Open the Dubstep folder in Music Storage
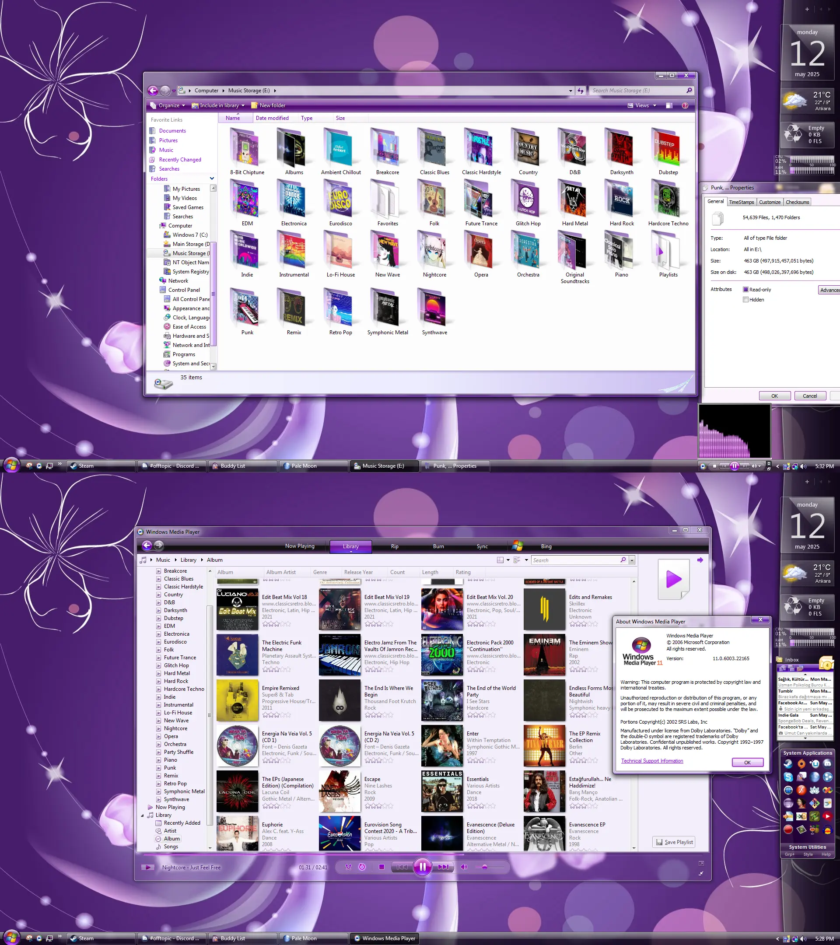This screenshot has width=840, height=945. [x=666, y=147]
